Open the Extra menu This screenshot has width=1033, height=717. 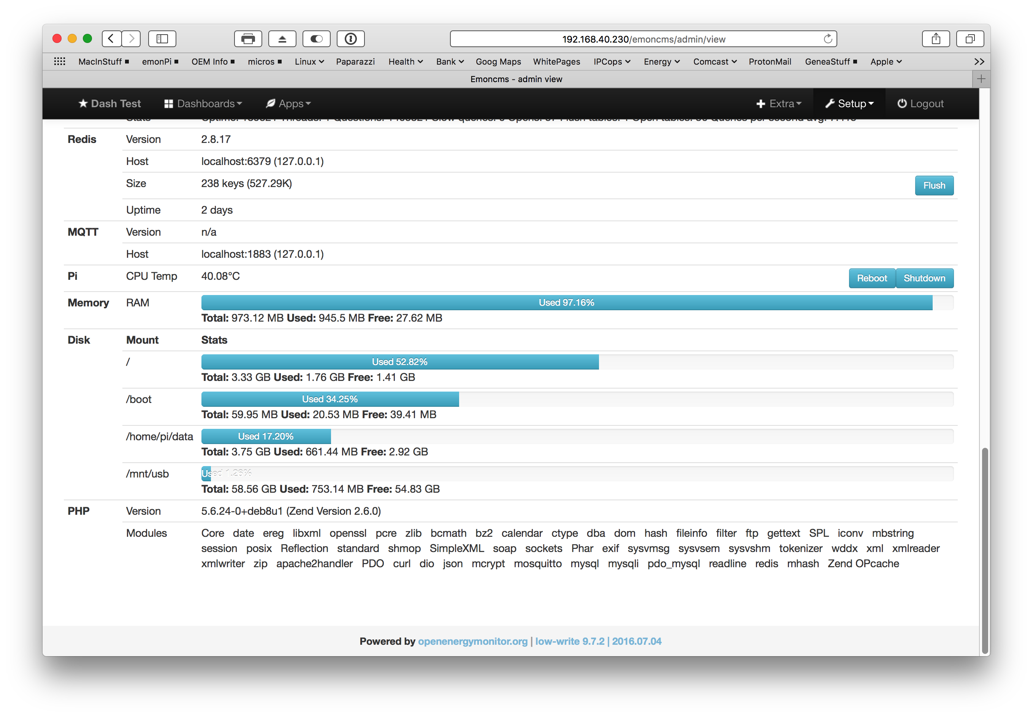[x=779, y=104]
